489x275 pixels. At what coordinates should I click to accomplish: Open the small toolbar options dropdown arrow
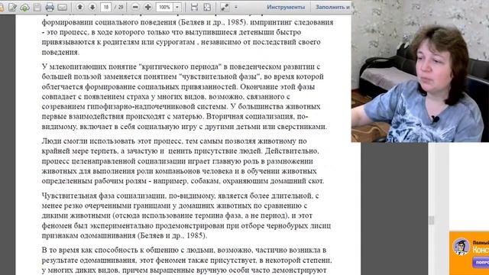(236, 7)
